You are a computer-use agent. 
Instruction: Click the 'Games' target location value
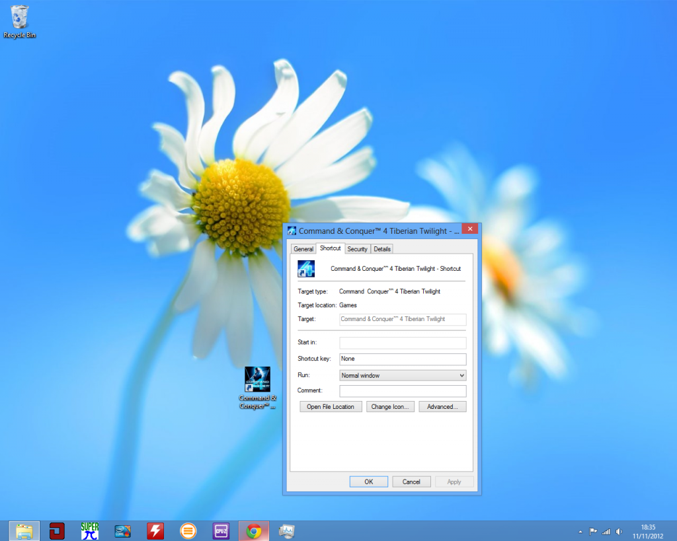pyautogui.click(x=348, y=305)
